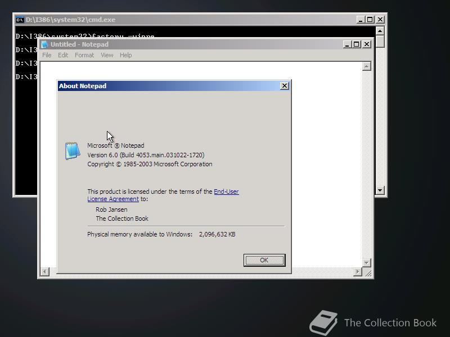
Task: Click the Notepad title bar icon
Action: (44, 44)
